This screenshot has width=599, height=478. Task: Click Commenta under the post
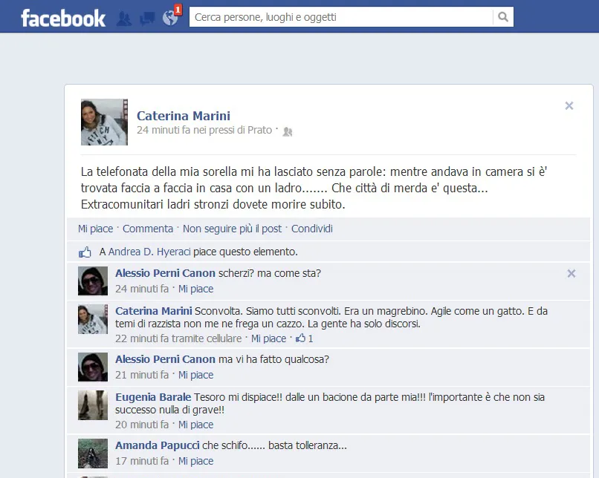point(148,229)
